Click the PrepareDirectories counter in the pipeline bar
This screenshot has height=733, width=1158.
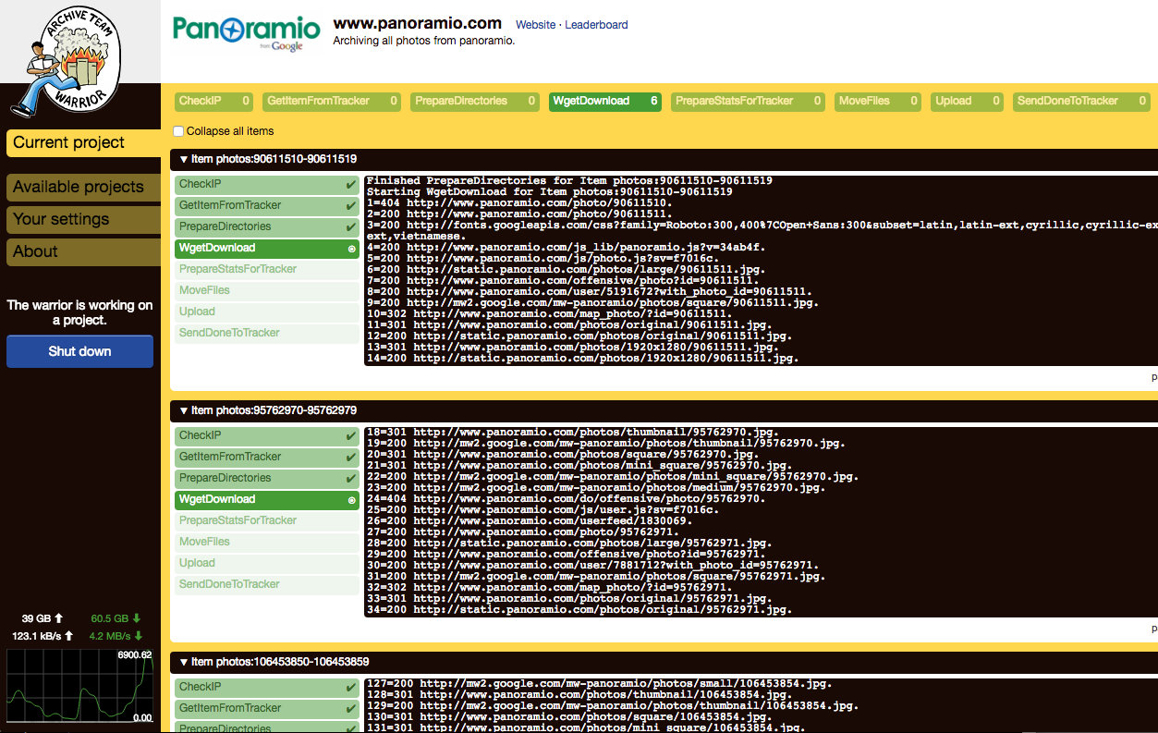475,101
